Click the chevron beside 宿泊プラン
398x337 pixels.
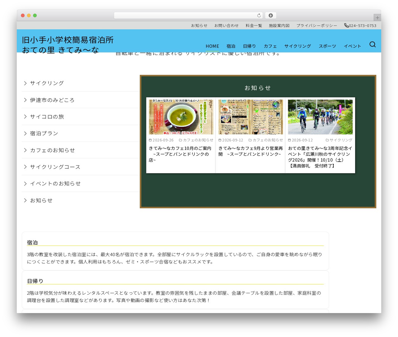point(25,133)
